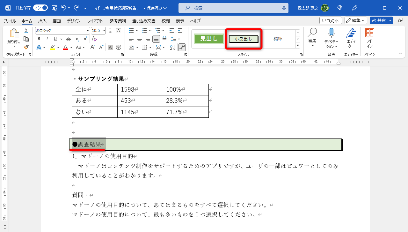Open the bullet list style dropdown
Image resolution: width=408 pixels, height=232 pixels.
tap(137, 31)
